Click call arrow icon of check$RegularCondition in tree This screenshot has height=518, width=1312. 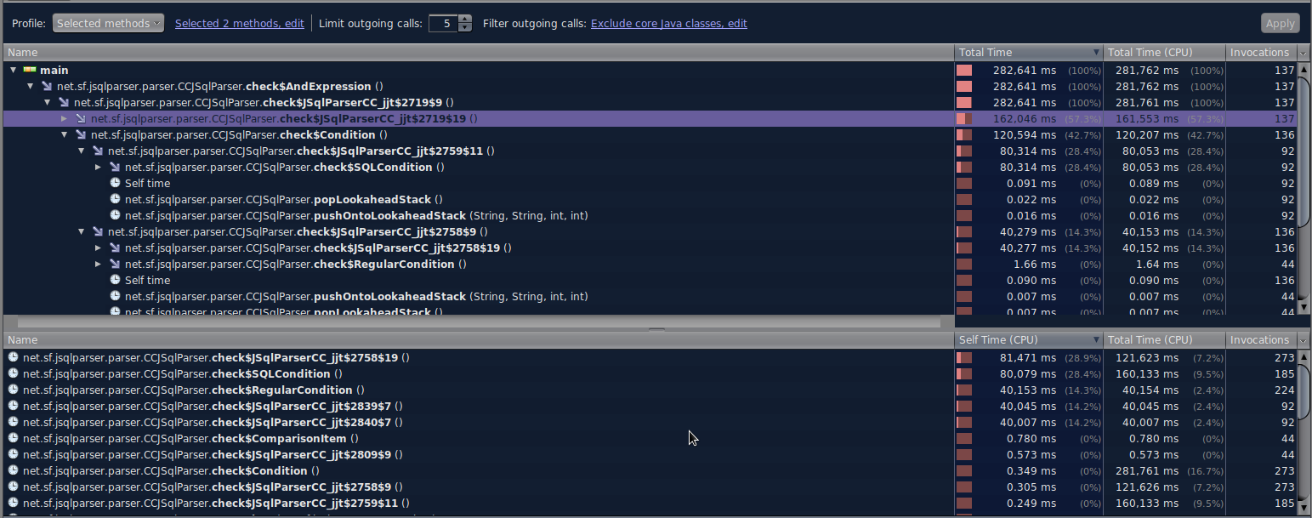tap(115, 265)
